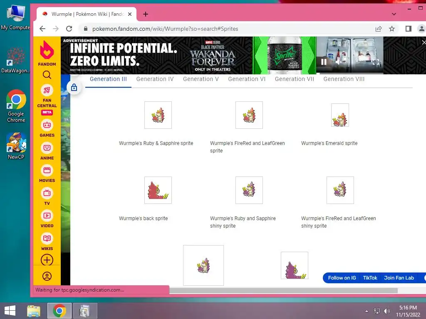The image size is (426, 319).
Task: Select the DataWagon desktop shortcut
Action: [15, 60]
